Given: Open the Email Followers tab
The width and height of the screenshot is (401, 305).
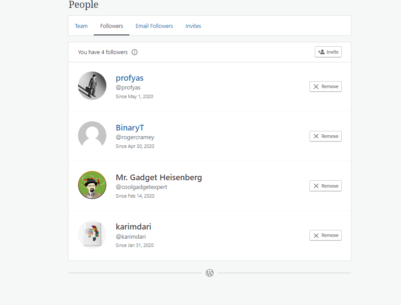Looking at the screenshot, I should click(154, 26).
